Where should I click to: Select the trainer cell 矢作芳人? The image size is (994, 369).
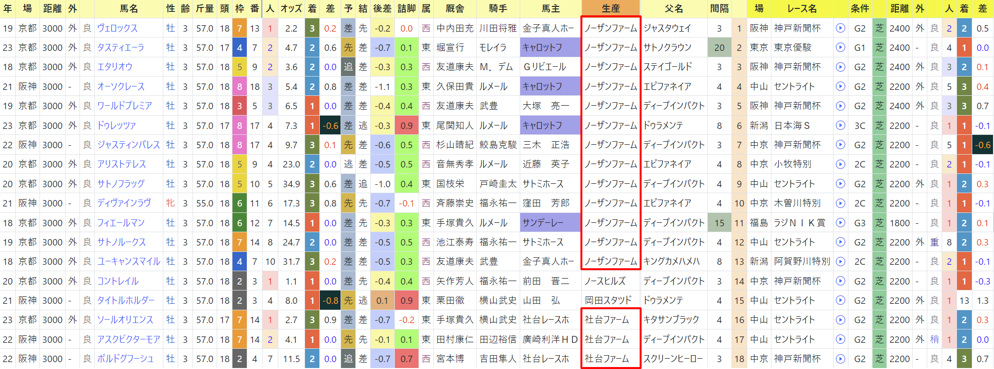[x=455, y=281]
